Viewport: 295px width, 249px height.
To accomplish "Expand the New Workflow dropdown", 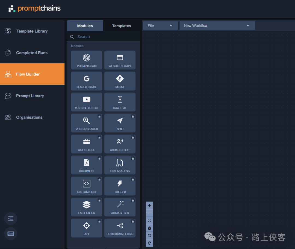I will [217, 26].
